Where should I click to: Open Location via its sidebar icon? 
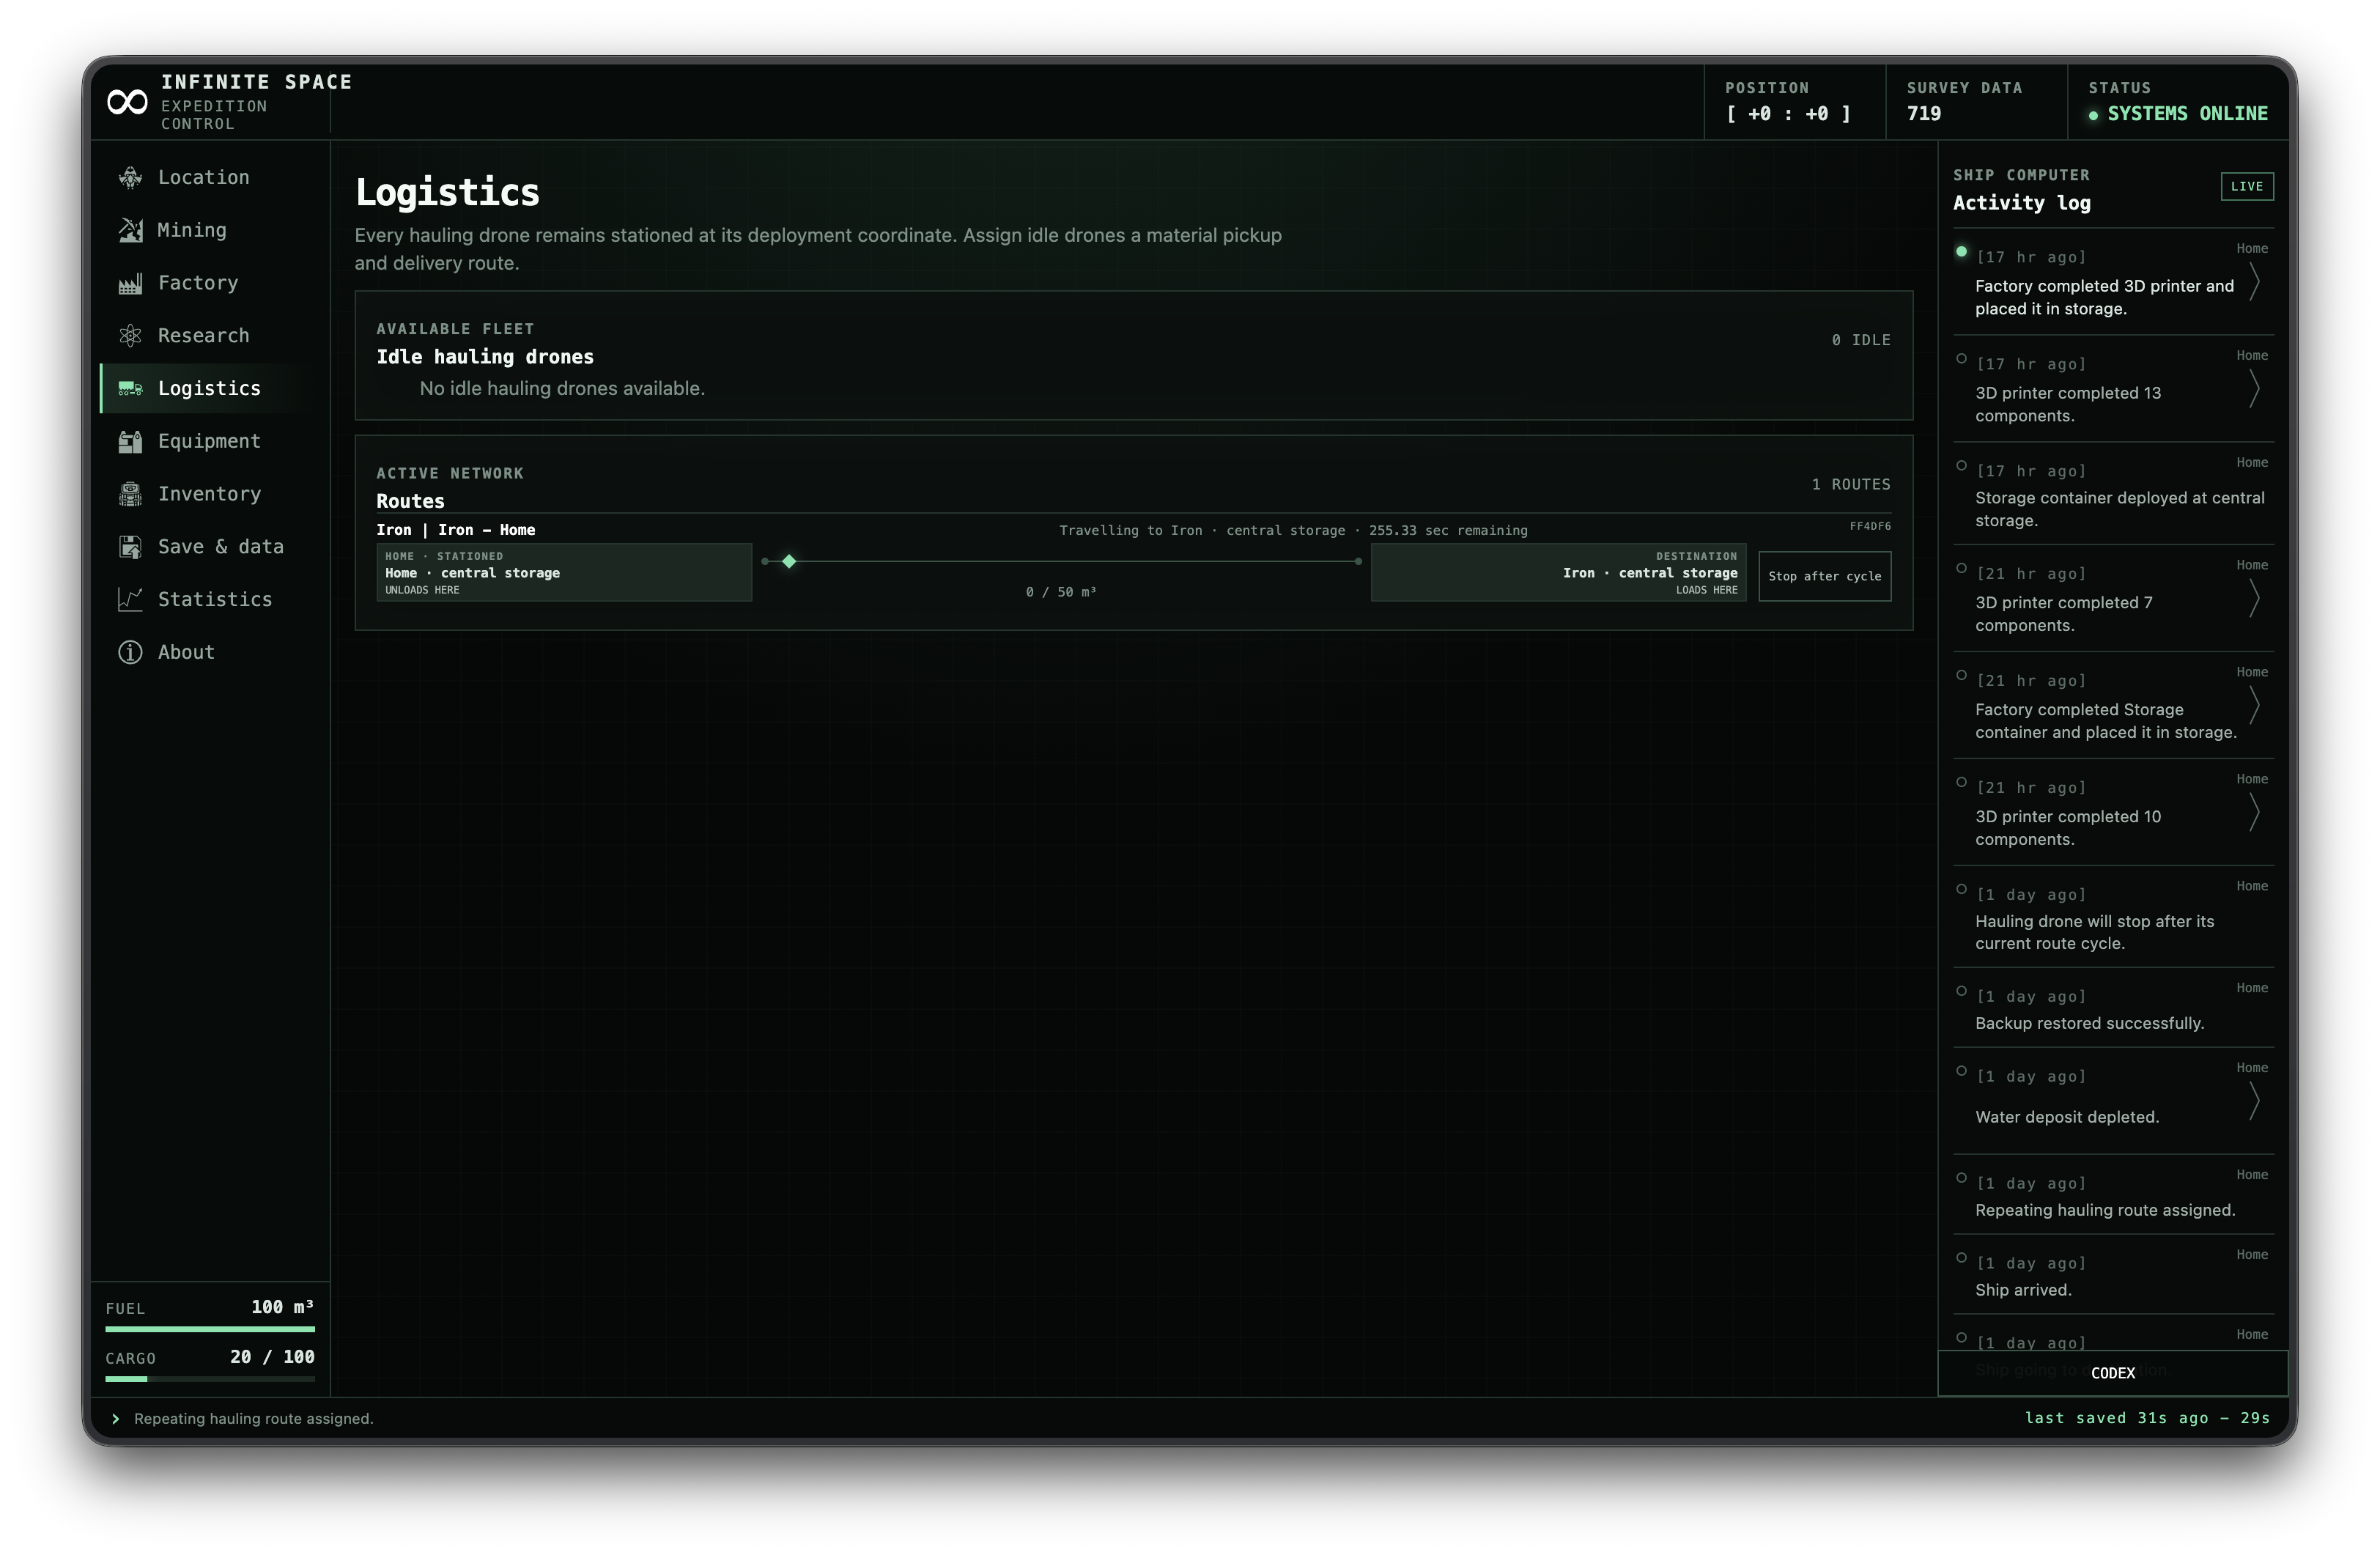130,177
